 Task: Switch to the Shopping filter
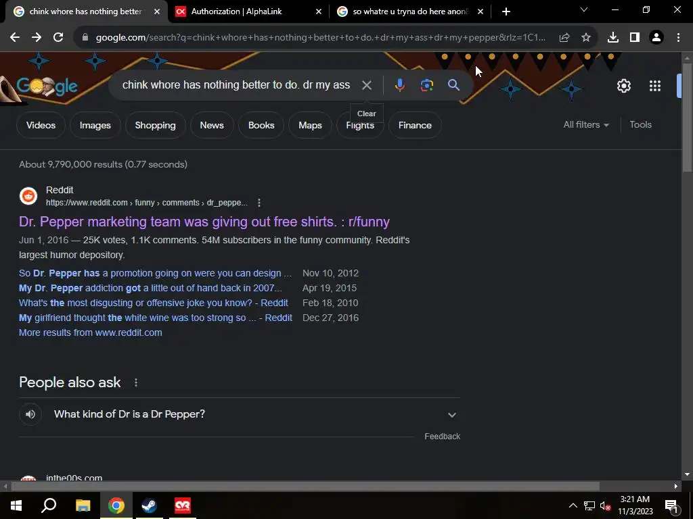pyautogui.click(x=155, y=125)
